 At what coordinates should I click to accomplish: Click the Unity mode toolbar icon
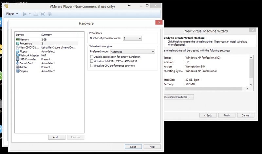[50, 14]
